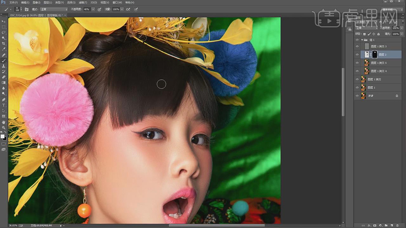Enable airbrush mode next to flow setting
The width and height of the screenshot is (406, 228).
point(128,9)
